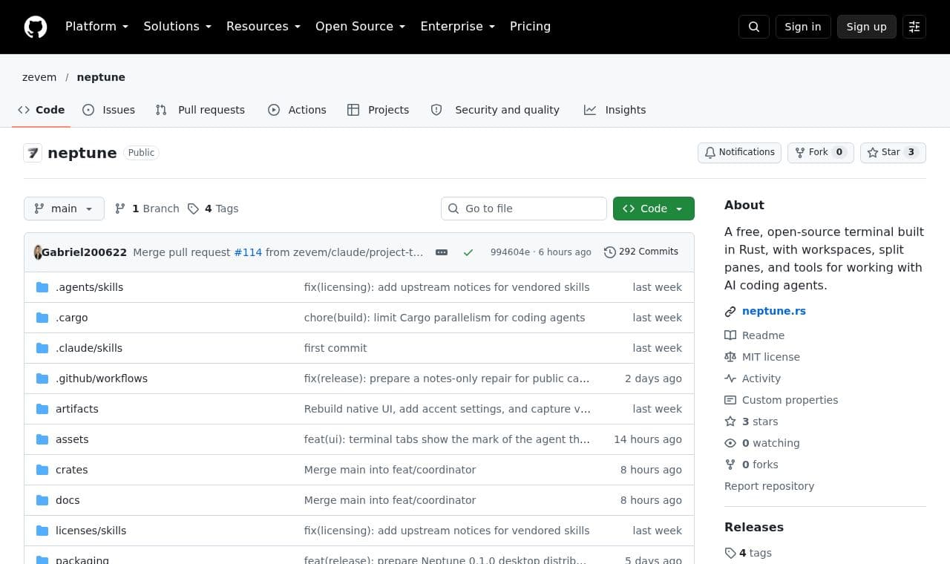View the 4 Tags link near branches
The height and width of the screenshot is (564, 950).
213,209
